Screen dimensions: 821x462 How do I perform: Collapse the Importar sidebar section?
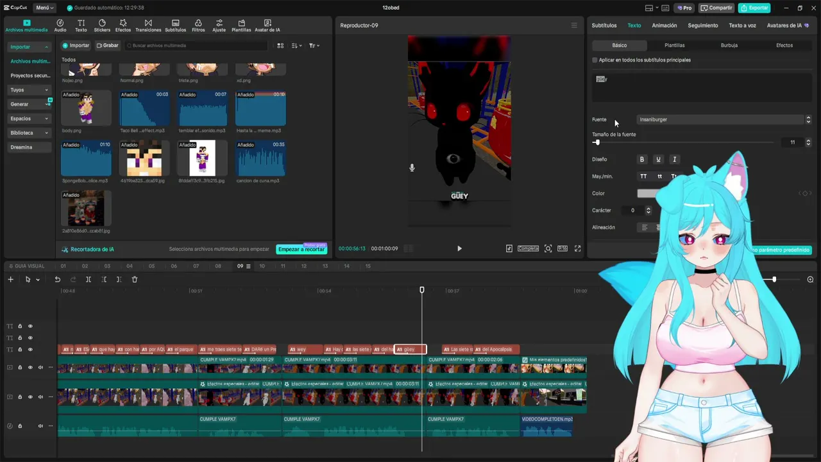click(x=29, y=47)
